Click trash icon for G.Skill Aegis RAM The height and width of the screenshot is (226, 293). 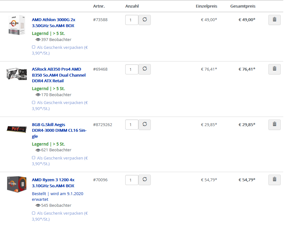point(274,125)
